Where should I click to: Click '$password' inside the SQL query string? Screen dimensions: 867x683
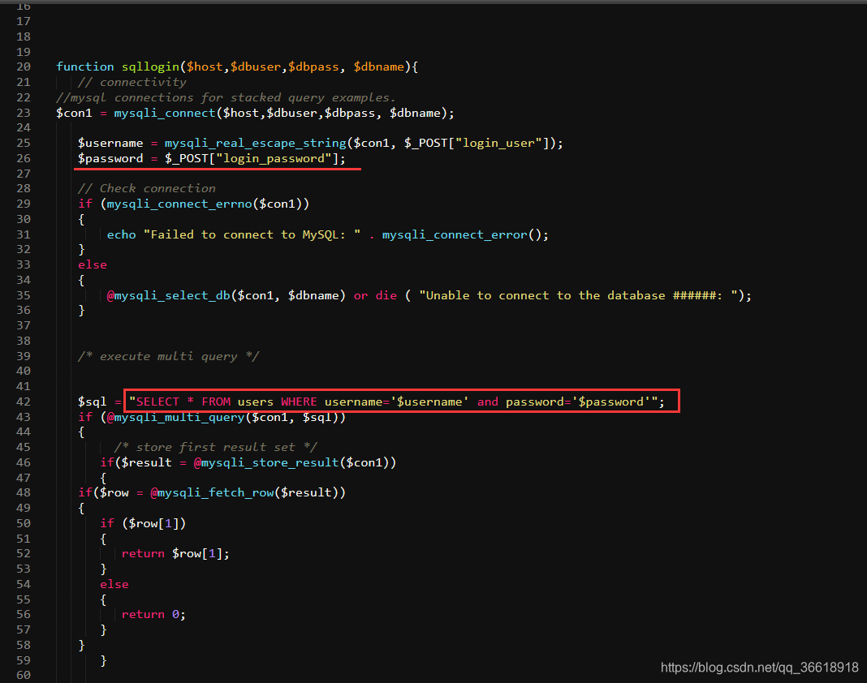click(611, 402)
